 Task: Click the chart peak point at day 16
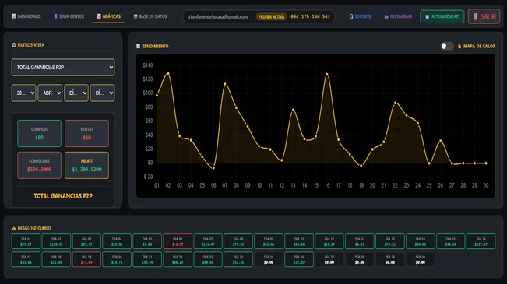tap(327, 75)
